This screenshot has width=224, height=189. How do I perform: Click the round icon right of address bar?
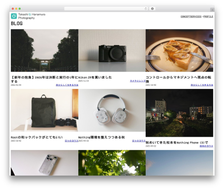pyautogui.click(x=152, y=9)
